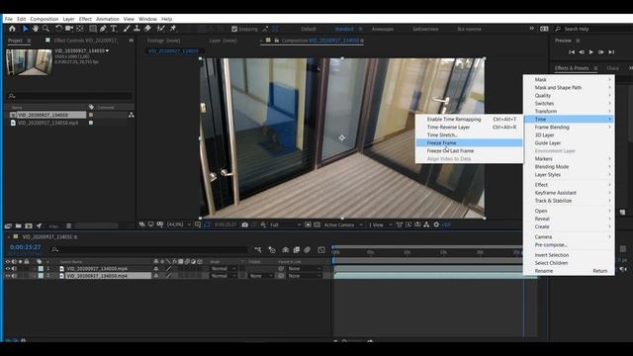This screenshot has height=356, width=633.
Task: Hide layer 2 using its eye icon
Action: 8,276
